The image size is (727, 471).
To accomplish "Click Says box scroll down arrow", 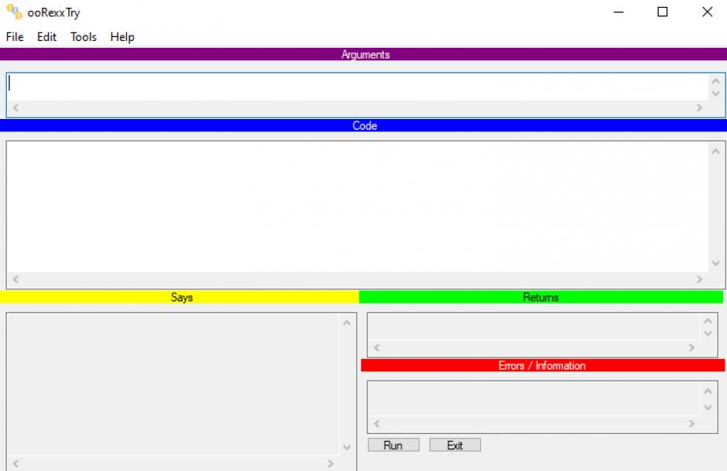I will 346,447.
